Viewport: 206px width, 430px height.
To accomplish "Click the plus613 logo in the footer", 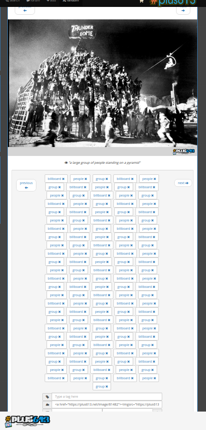I will (27, 420).
